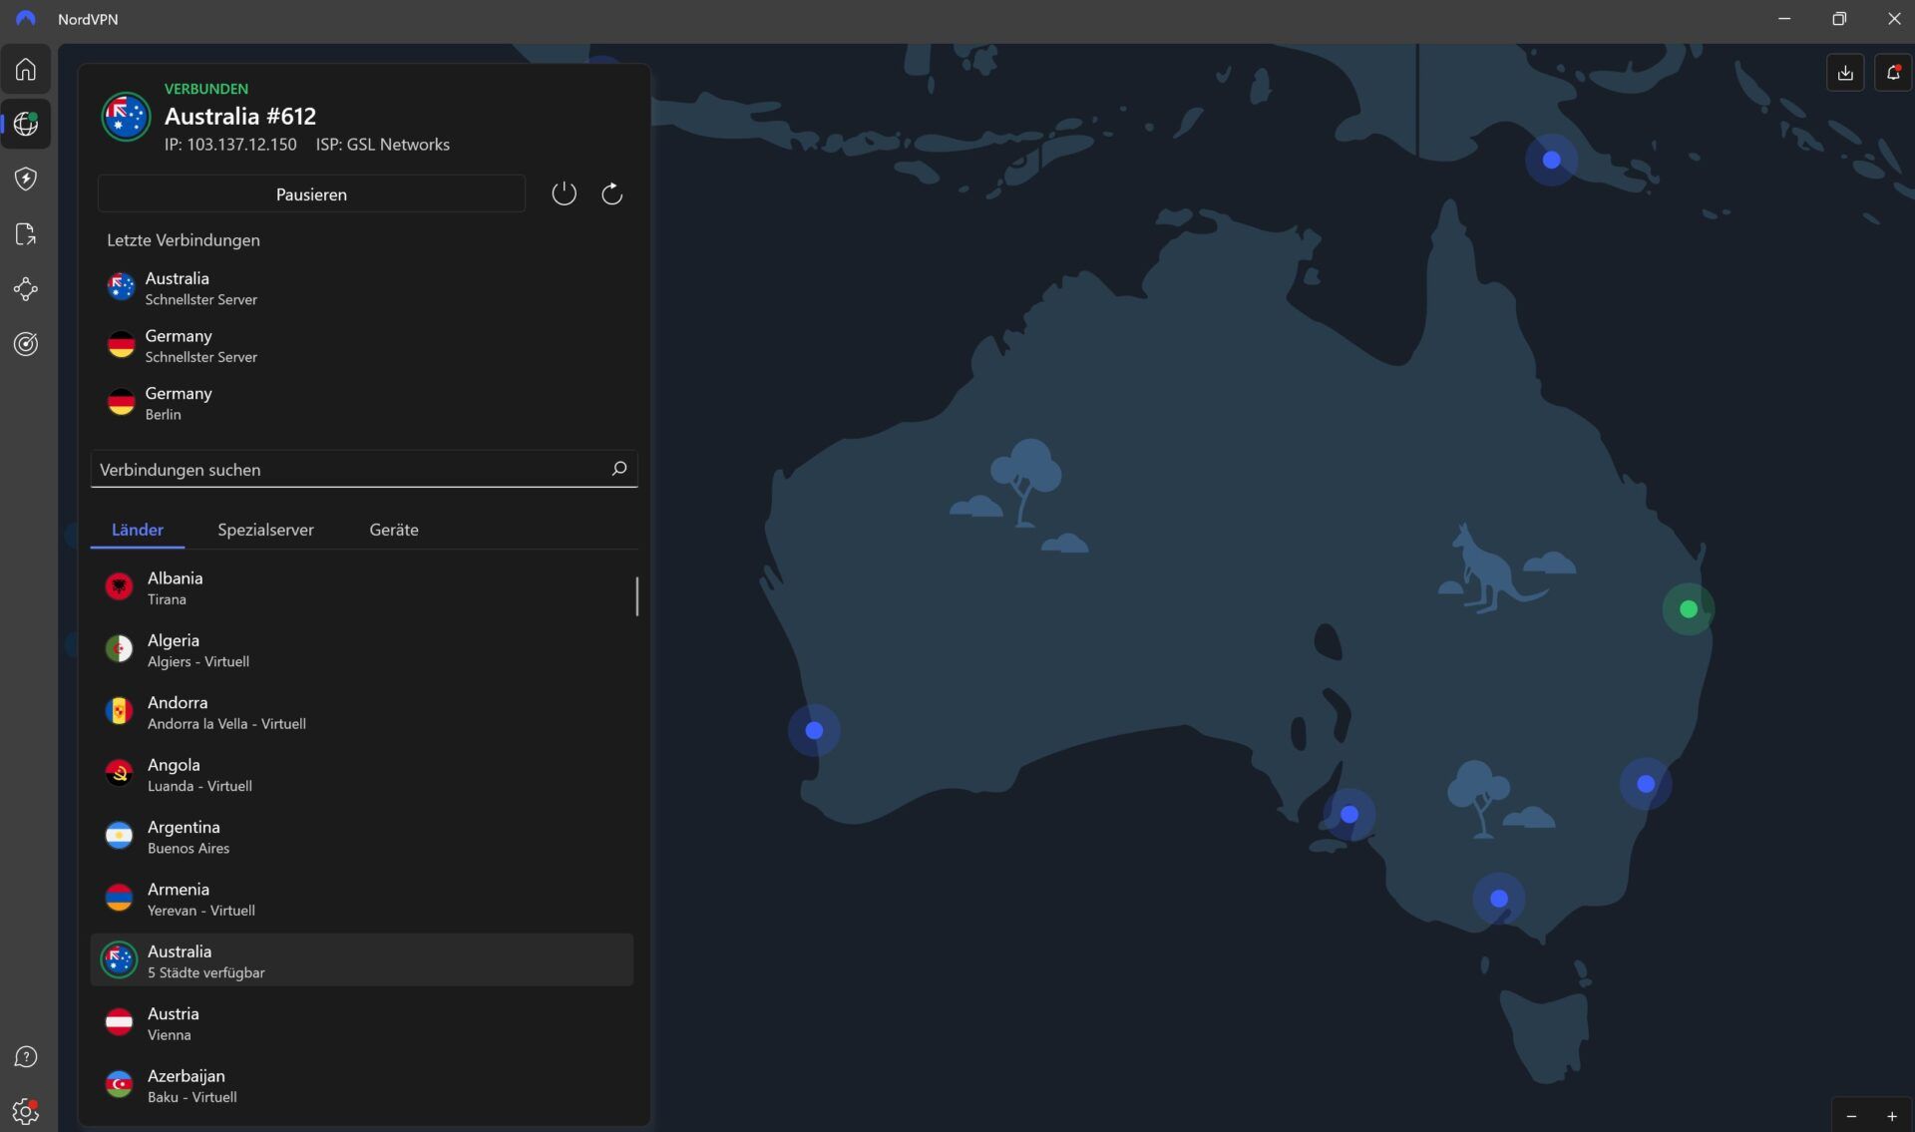Select the Adelaide server map marker
Image resolution: width=1915 pixels, height=1132 pixels.
coord(1349,814)
